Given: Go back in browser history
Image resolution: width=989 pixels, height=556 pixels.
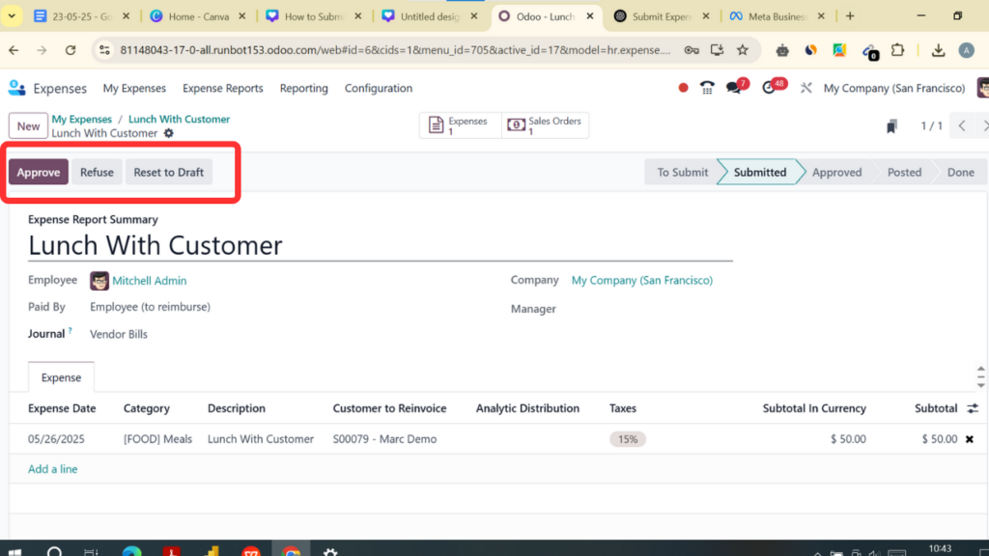Looking at the screenshot, I should [14, 50].
